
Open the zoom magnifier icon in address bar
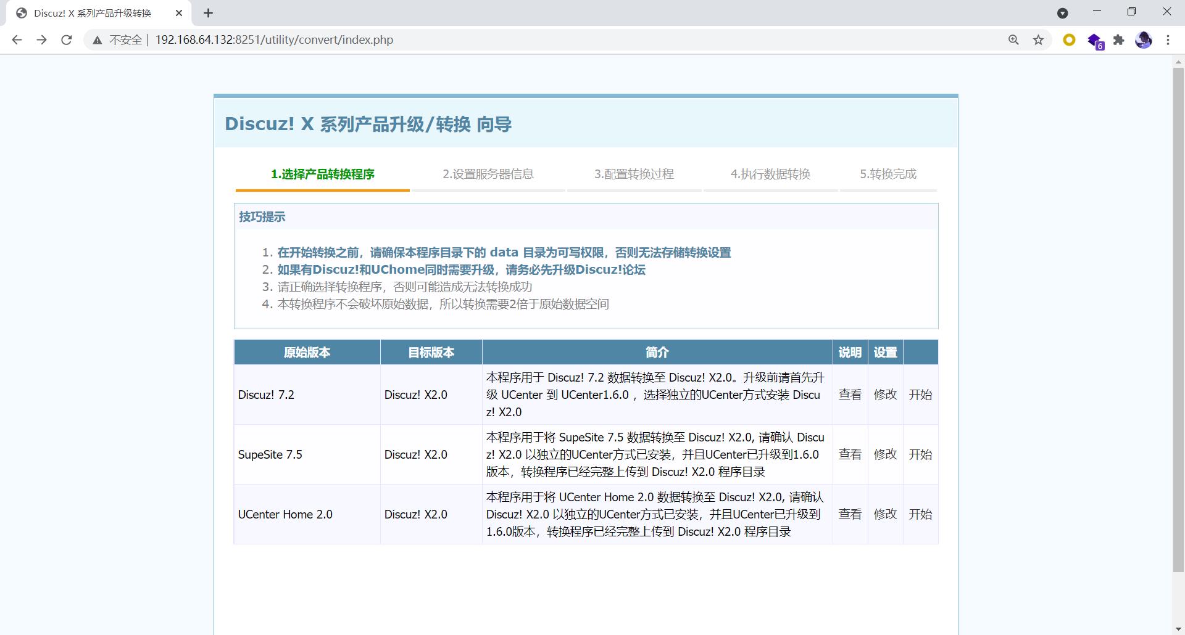pyautogui.click(x=1013, y=40)
